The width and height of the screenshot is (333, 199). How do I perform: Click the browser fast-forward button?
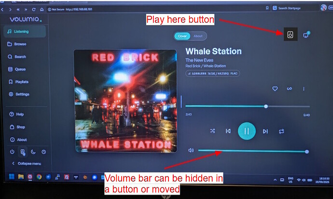26,10
